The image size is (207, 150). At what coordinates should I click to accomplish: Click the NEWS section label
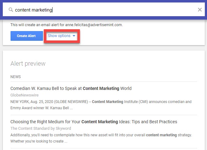pos(16,77)
